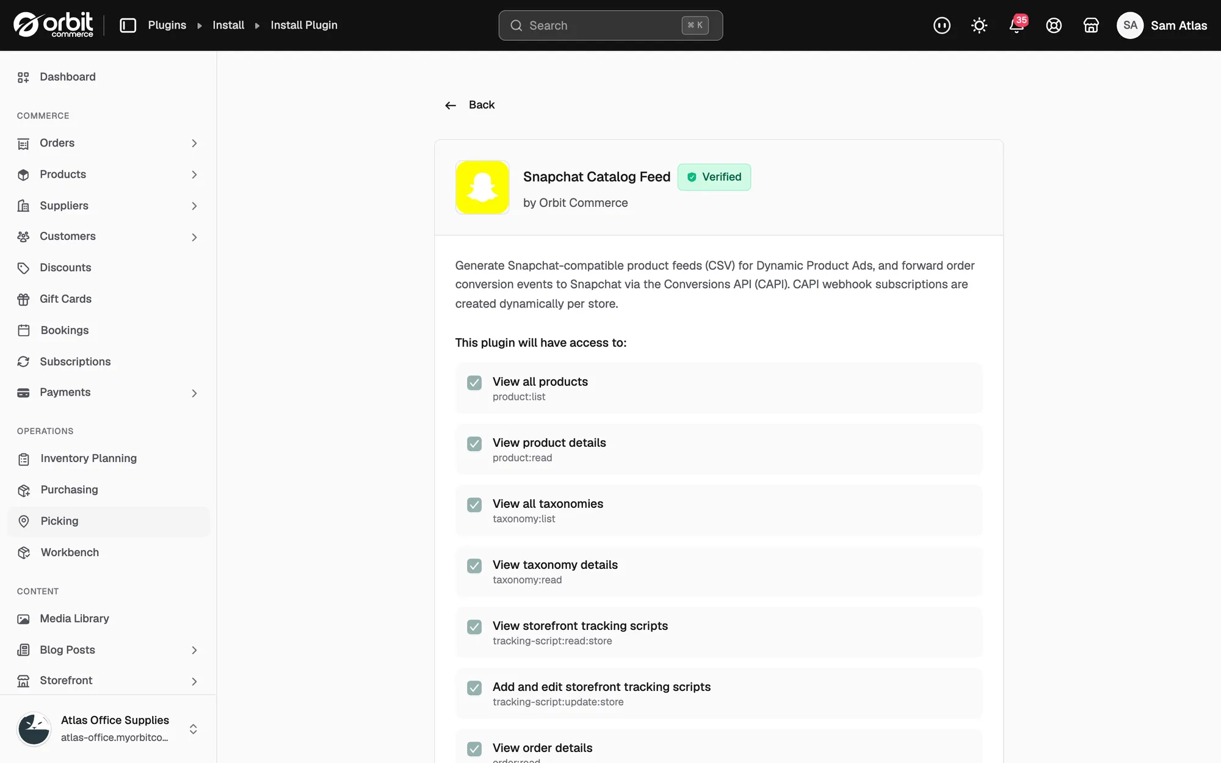Click the Snapchat ghost plugin icon
The image size is (1221, 763).
coord(482,187)
